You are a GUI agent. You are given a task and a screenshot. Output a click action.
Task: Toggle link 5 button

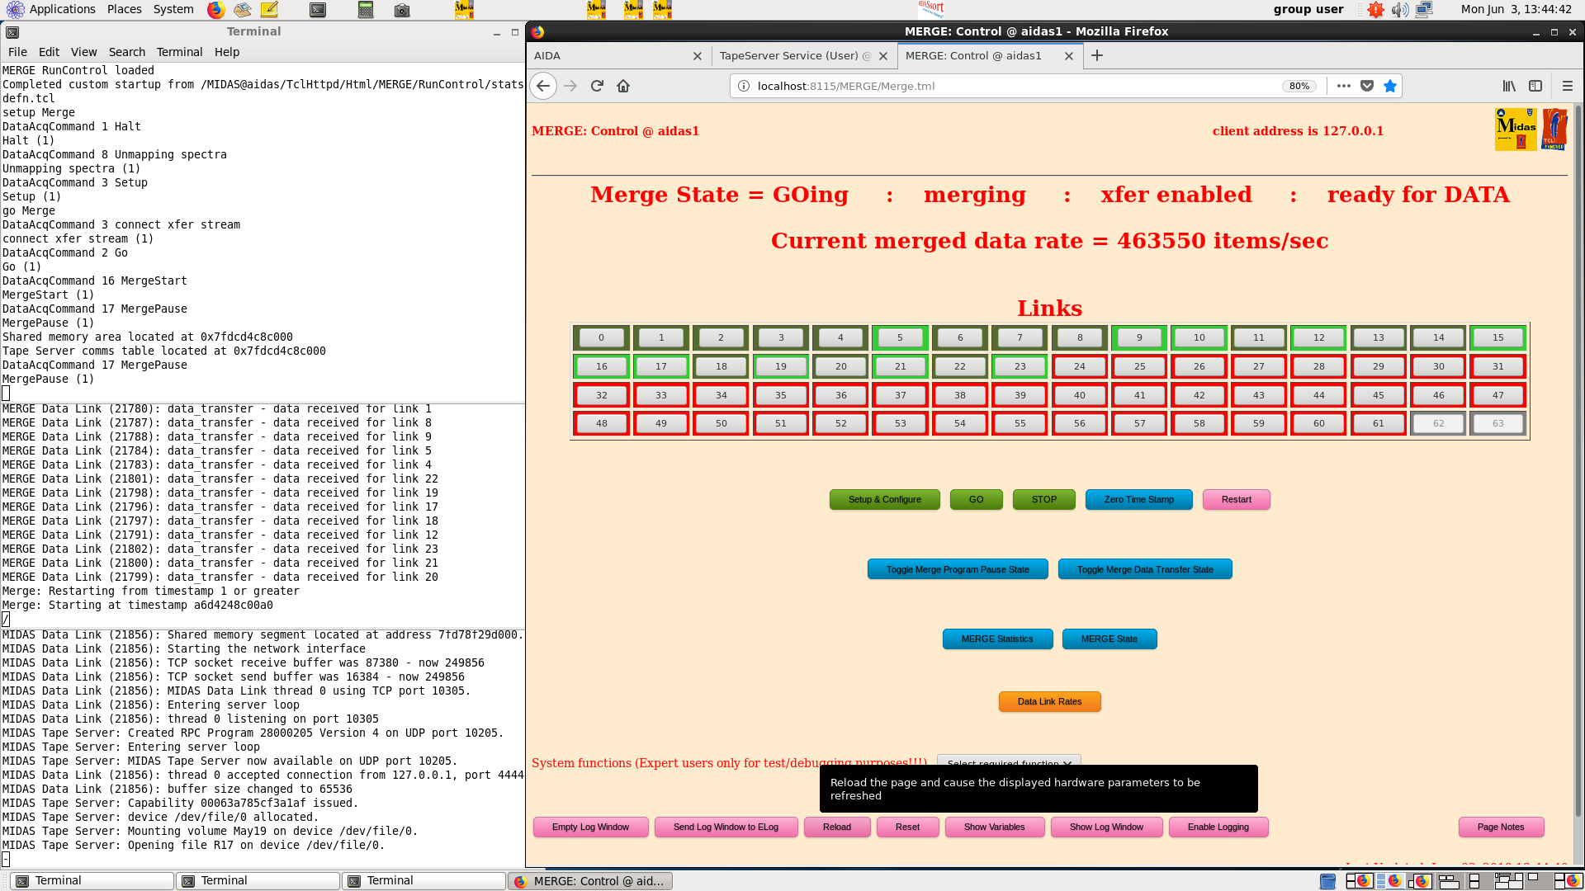[x=900, y=337]
